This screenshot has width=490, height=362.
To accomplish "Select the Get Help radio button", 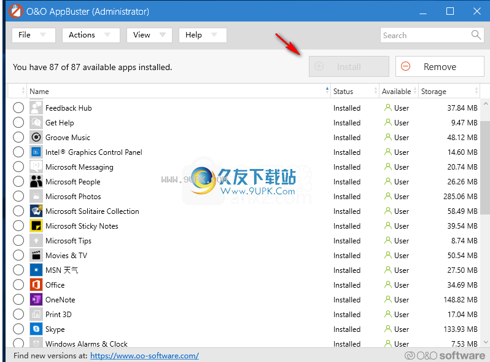I will (18, 123).
